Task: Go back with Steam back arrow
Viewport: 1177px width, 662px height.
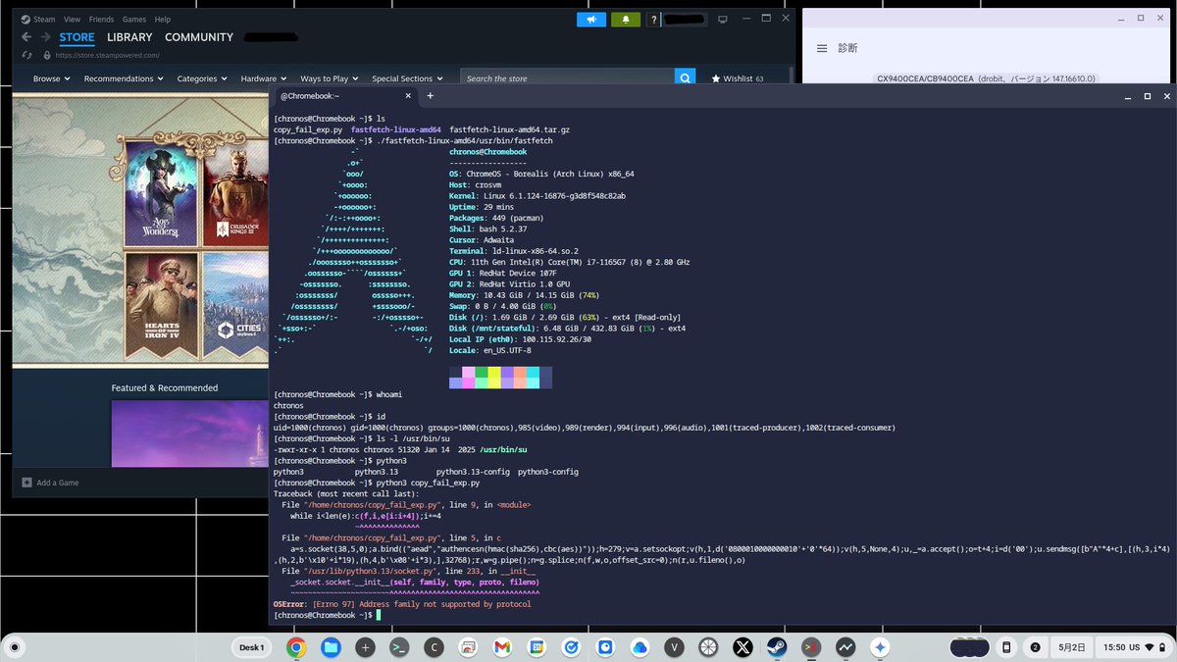Action: (26, 37)
